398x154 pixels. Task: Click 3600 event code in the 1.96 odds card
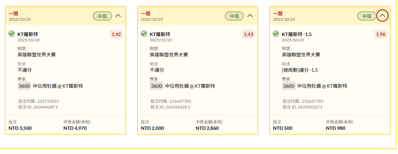tap(288, 86)
